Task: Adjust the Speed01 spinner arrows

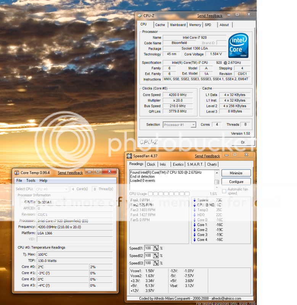Action: pos(156,248)
